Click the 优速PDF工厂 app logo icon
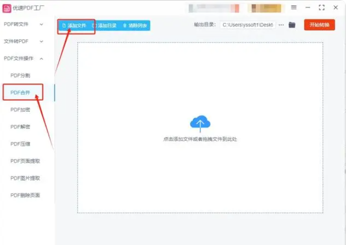 pos(6,8)
